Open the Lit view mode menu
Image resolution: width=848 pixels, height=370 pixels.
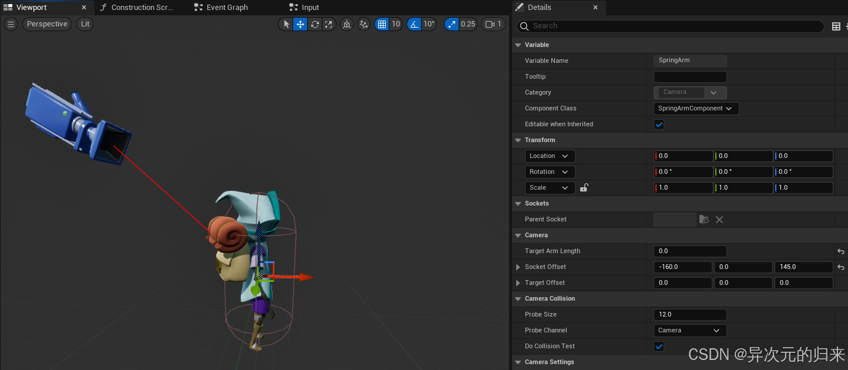click(x=86, y=24)
